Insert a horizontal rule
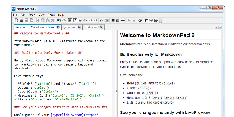Image resolution: width=234 pixels, height=117 pixels. pos(123,20)
